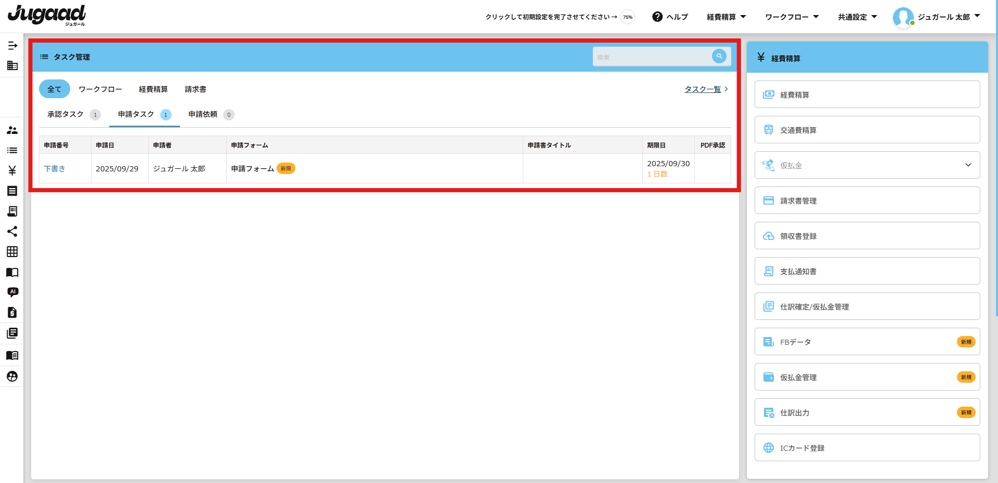Viewport: 998px width, 483px height.
Task: Select the 請求書 filter tab
Action: coord(196,89)
